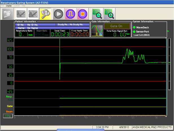Click the vertical scrollbar right of the graph

point(169,77)
